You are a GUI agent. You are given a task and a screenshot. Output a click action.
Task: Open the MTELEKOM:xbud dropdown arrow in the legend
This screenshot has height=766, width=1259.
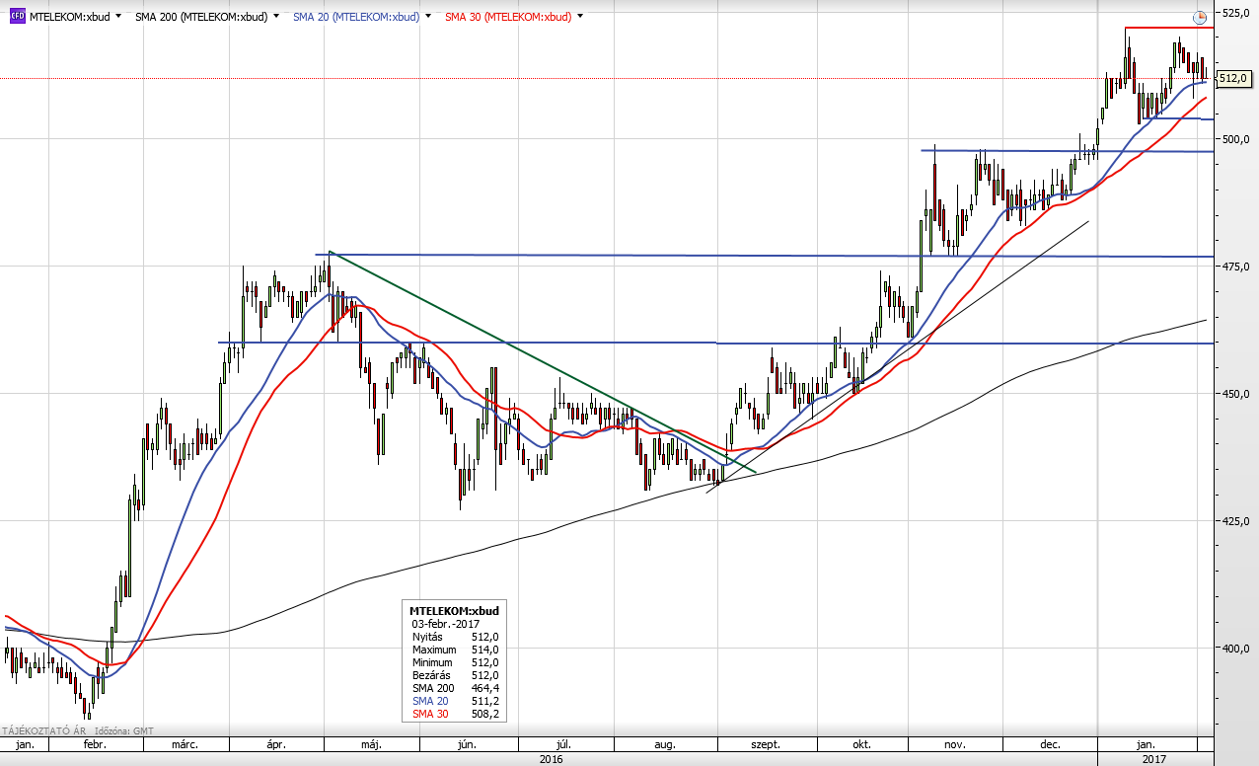click(x=119, y=17)
